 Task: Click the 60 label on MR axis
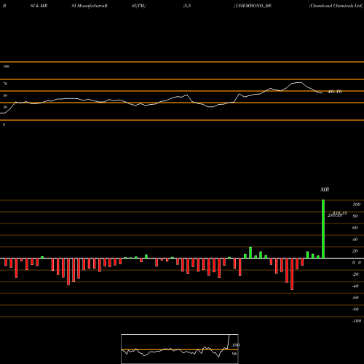tap(355, 228)
